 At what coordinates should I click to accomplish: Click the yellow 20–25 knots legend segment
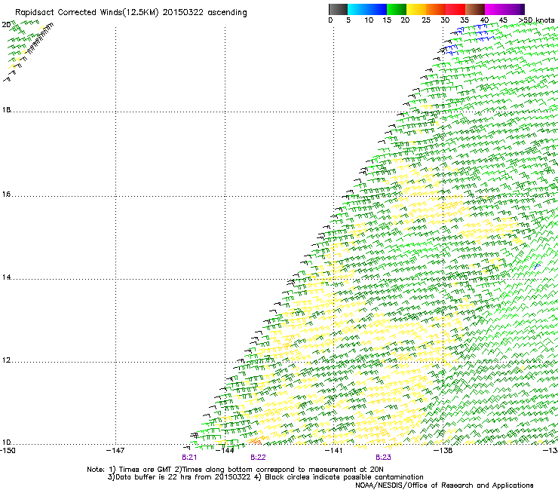tap(416, 9)
